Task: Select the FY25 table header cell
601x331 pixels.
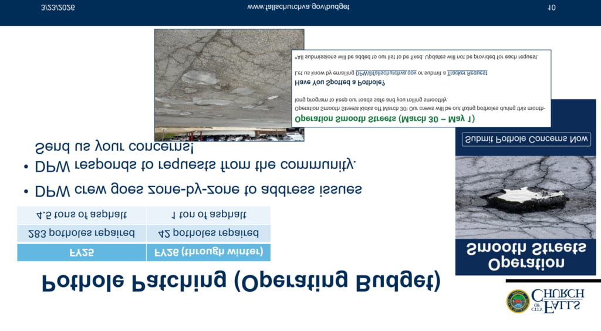Action: pos(82,252)
